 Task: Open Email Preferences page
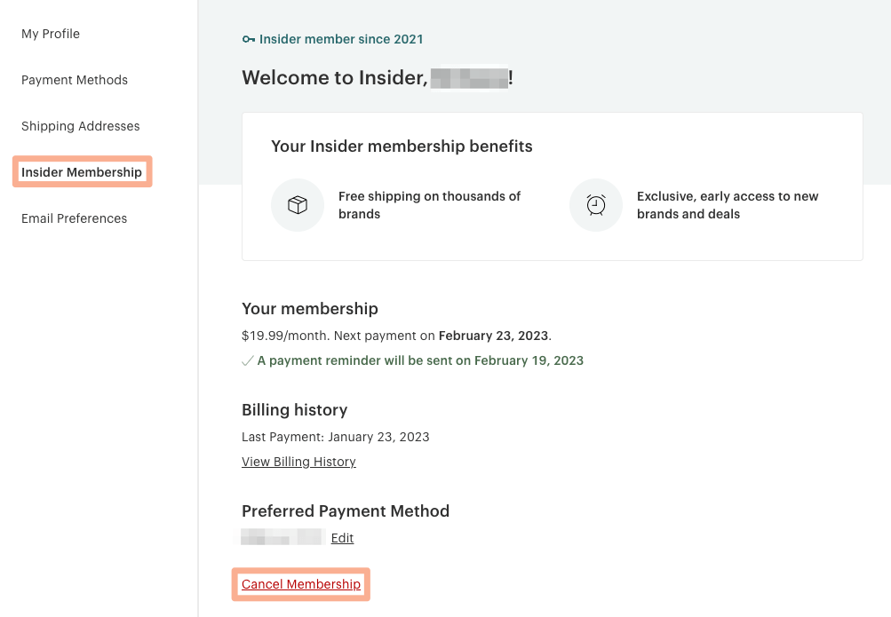click(75, 218)
